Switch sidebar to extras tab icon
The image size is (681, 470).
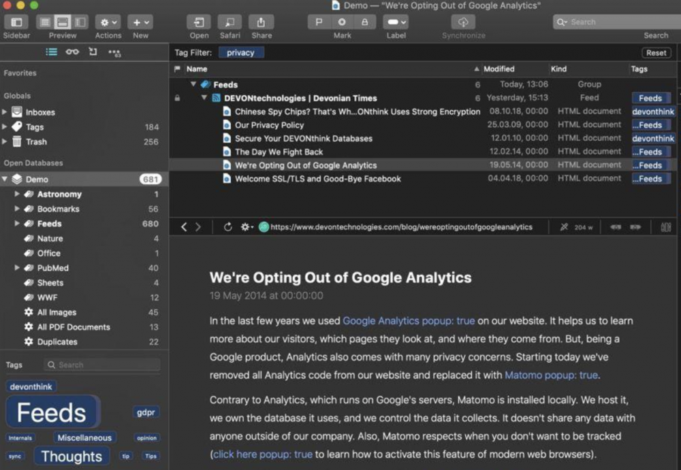[114, 53]
